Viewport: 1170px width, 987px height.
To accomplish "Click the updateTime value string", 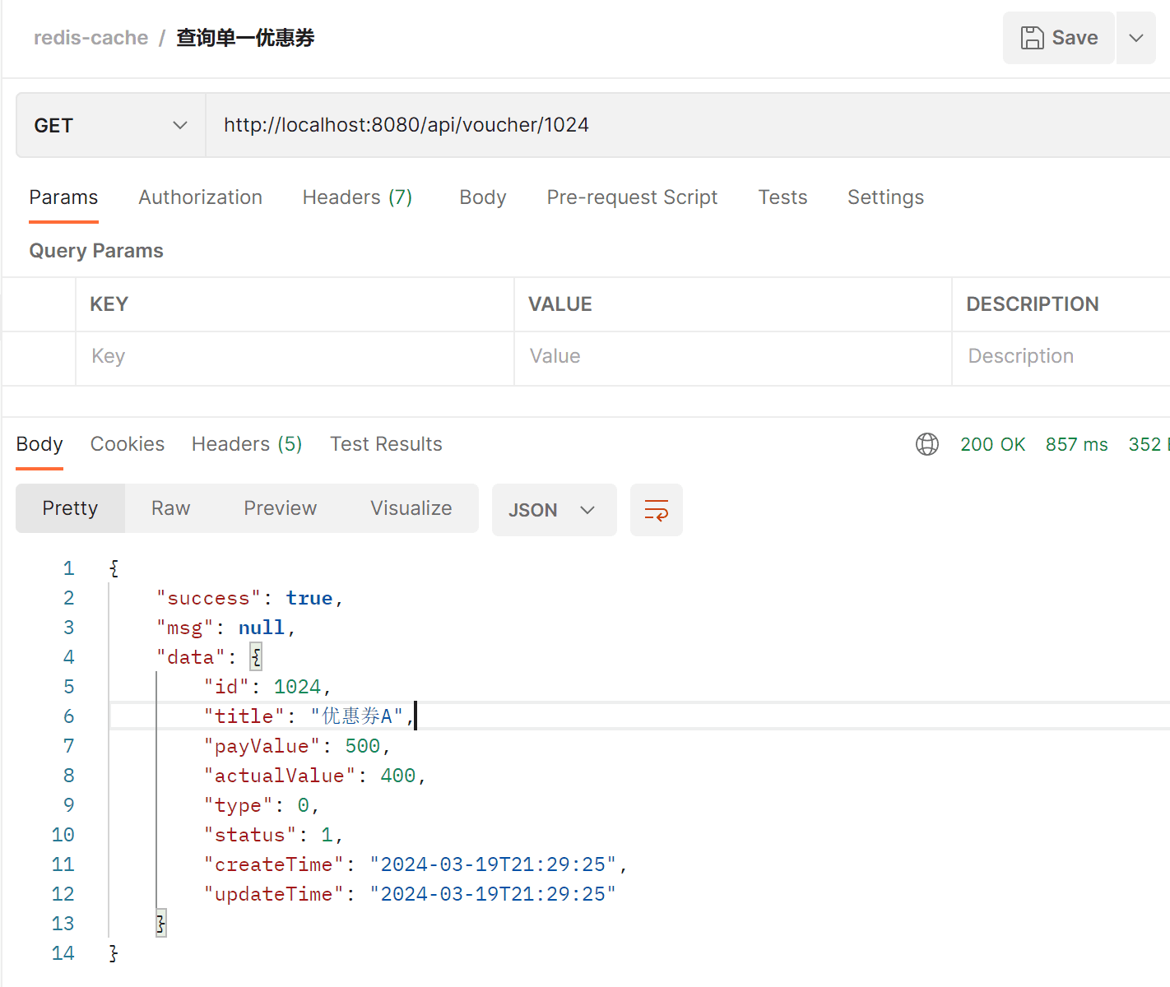I will (493, 894).
